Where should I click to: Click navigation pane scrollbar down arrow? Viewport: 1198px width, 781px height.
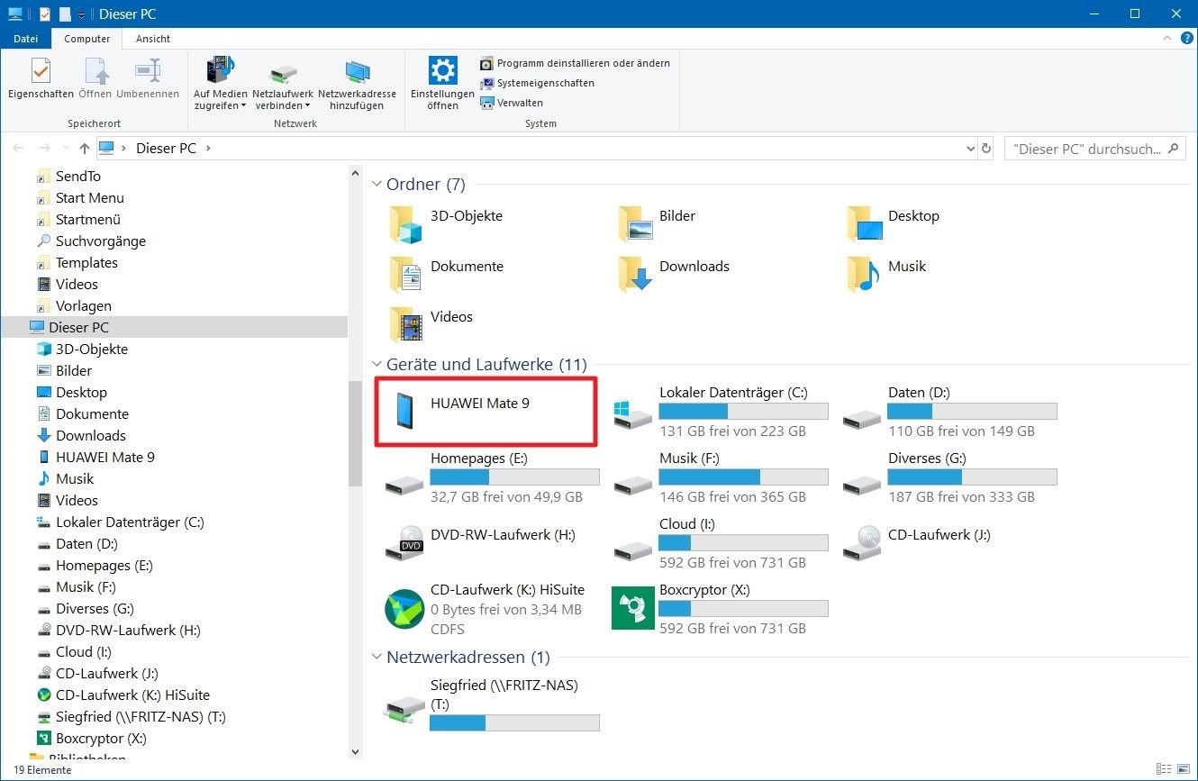click(x=355, y=751)
